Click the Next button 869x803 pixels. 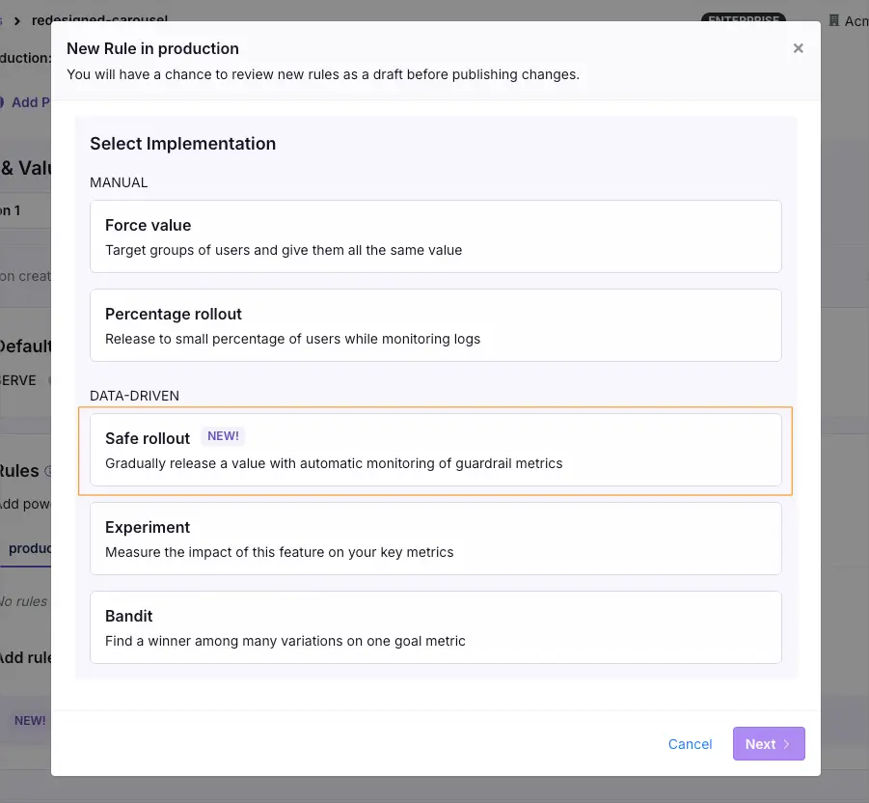[769, 744]
